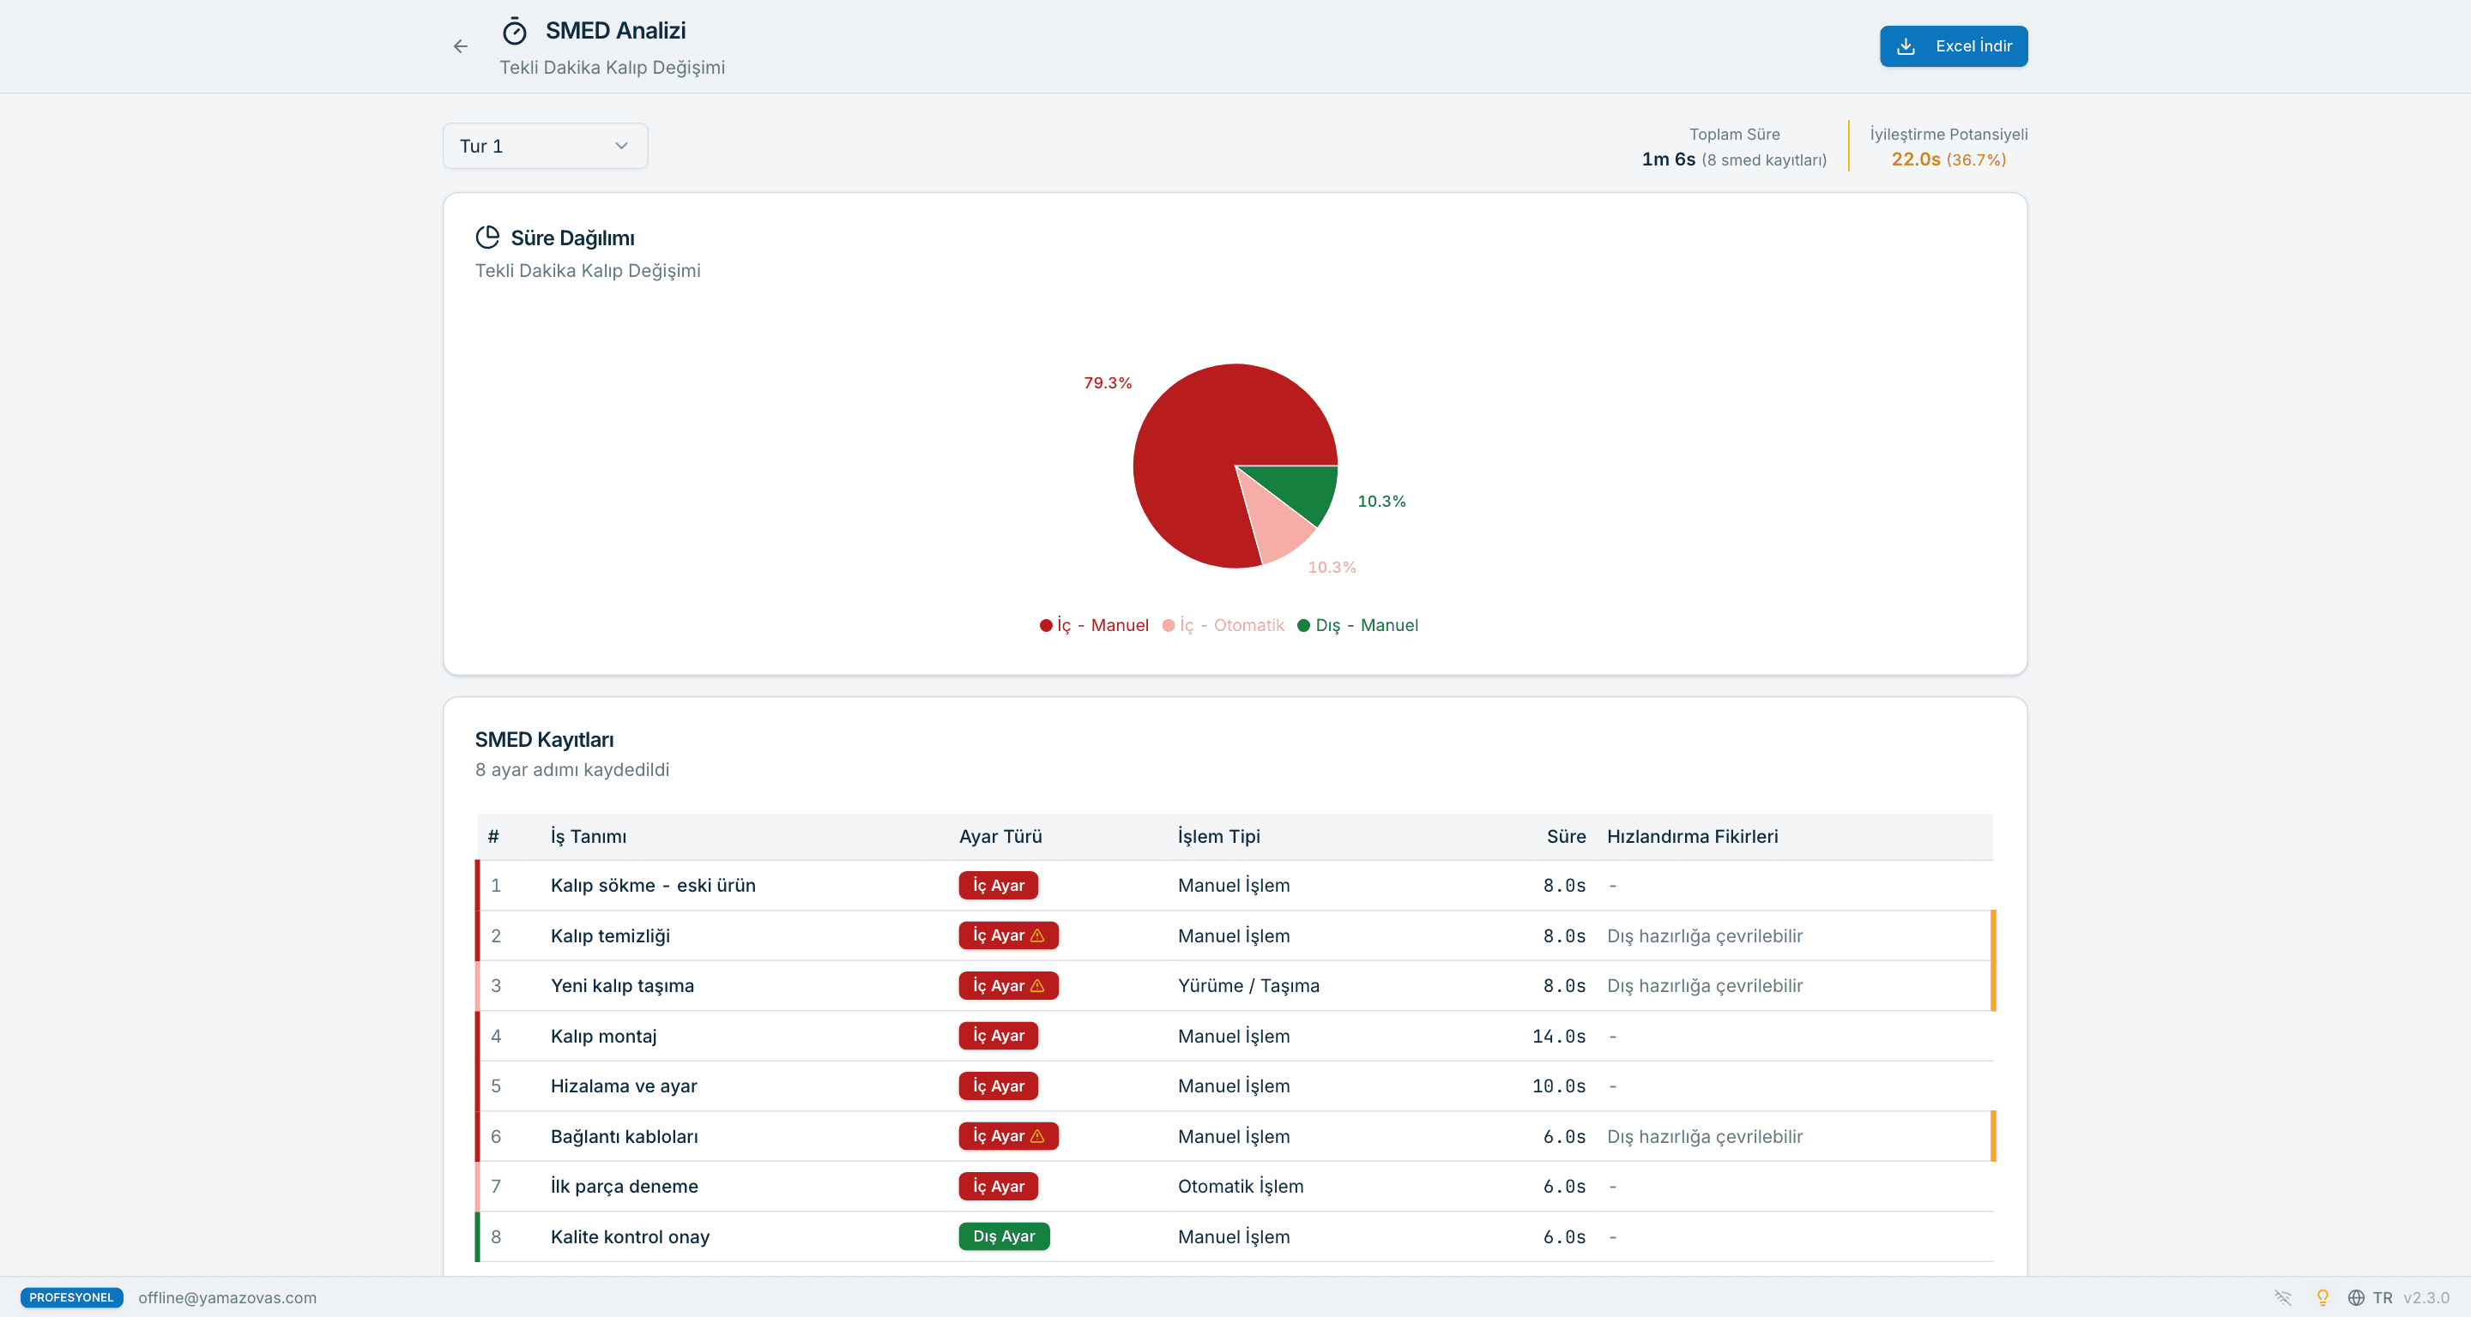Click the offline wifi icon in the status bar
This screenshot has width=2471, height=1317.
coord(2283,1297)
